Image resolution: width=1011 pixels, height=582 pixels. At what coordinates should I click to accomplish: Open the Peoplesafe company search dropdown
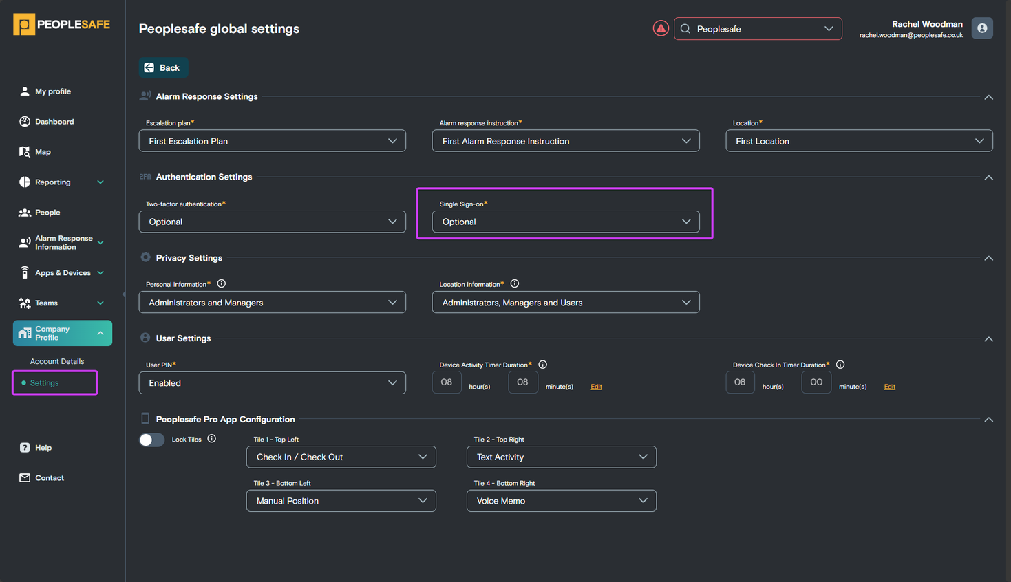pyautogui.click(x=758, y=29)
